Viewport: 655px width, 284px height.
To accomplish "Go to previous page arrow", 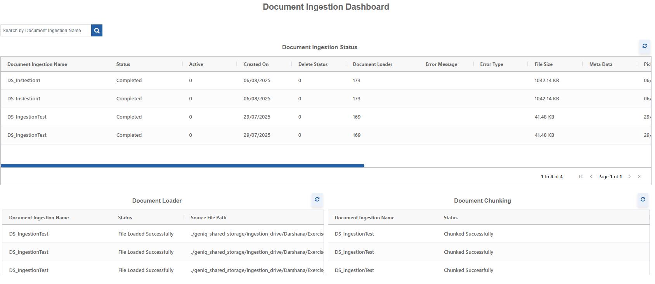I will coord(591,177).
